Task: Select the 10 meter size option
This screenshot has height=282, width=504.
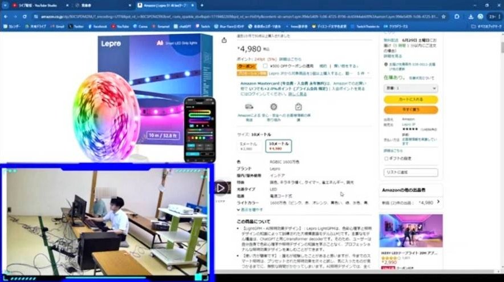Action: click(279, 146)
